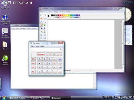Open the File menu in Paint
134x100 pixels.
pos(42,12)
